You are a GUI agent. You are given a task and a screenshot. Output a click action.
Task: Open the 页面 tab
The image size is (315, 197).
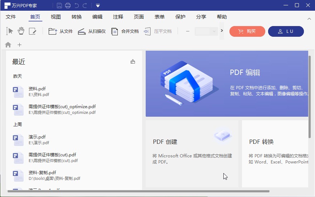pyautogui.click(x=139, y=17)
